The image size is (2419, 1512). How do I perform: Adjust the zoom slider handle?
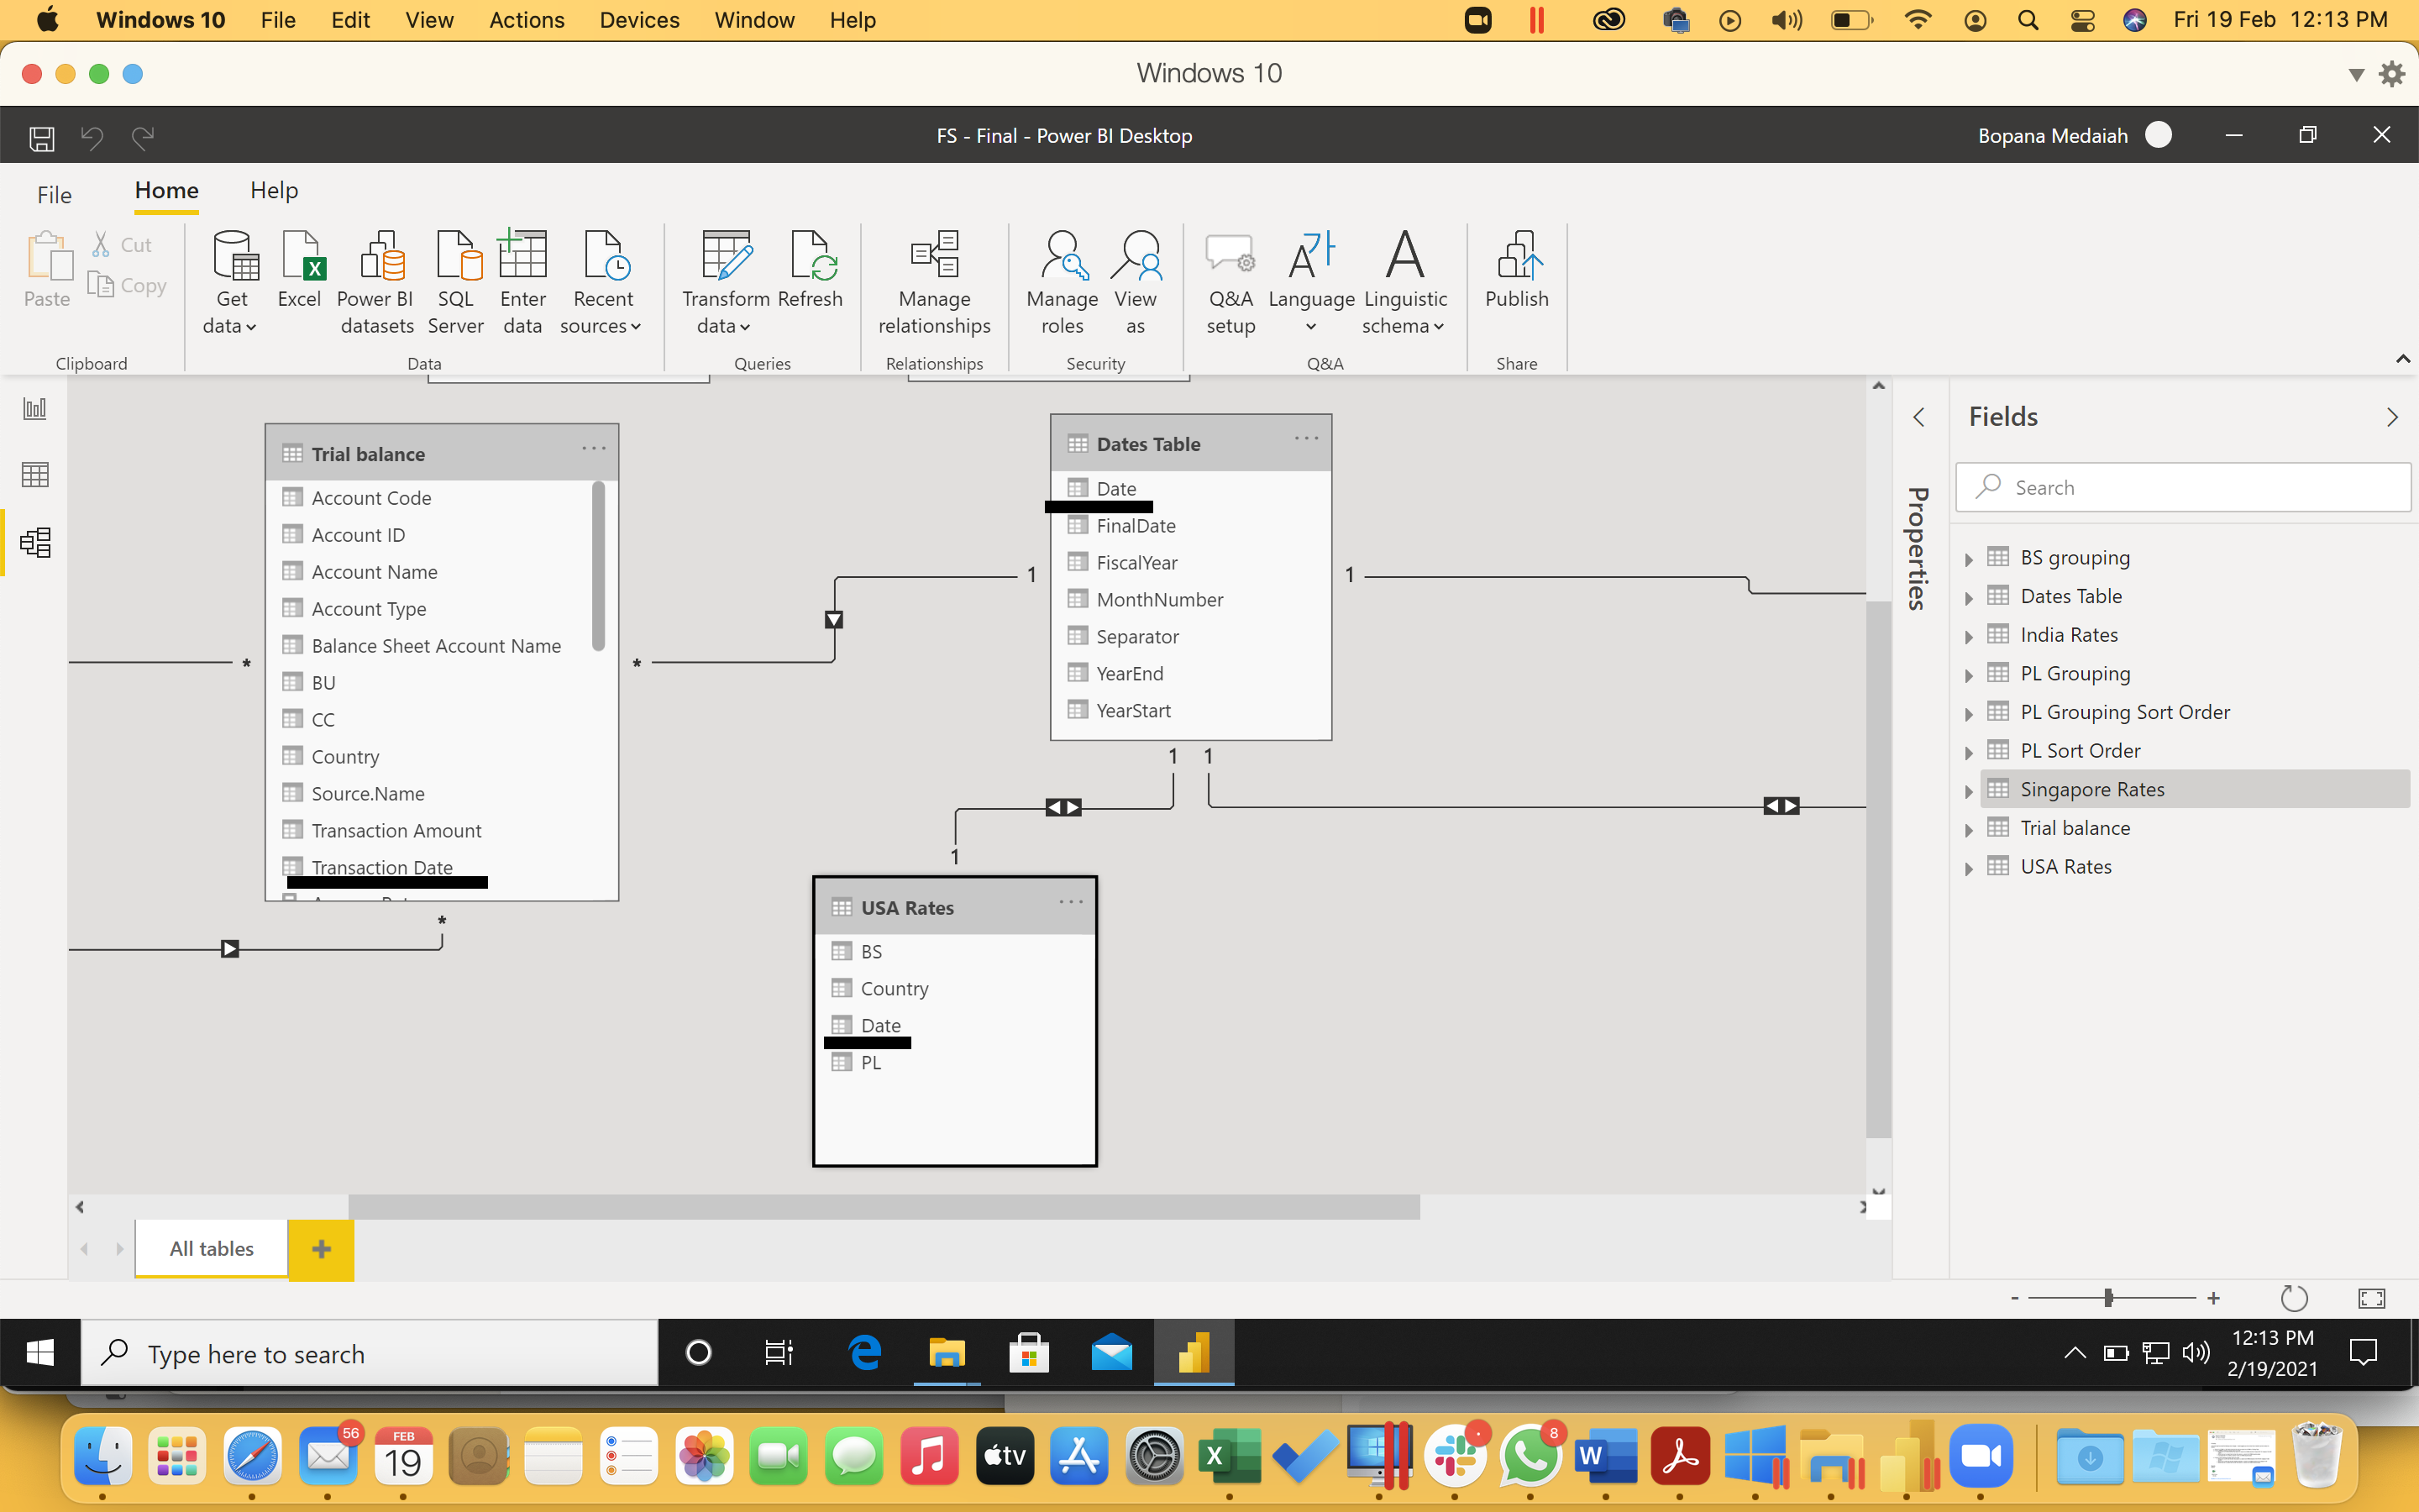[2108, 1298]
